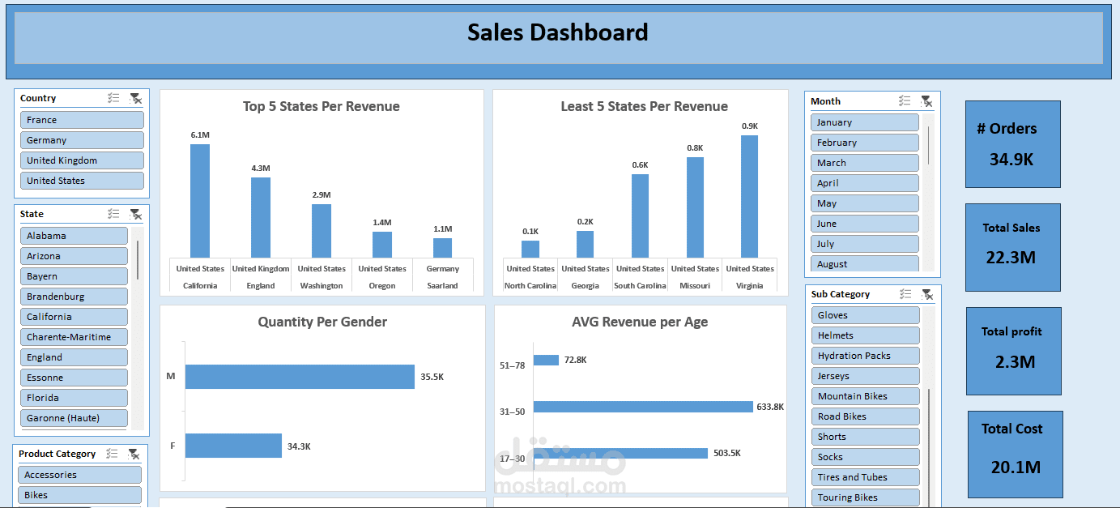Clear the filter on the Month slicer

point(927,100)
